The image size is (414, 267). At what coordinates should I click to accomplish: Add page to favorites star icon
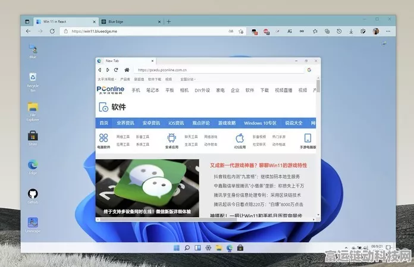point(241,32)
